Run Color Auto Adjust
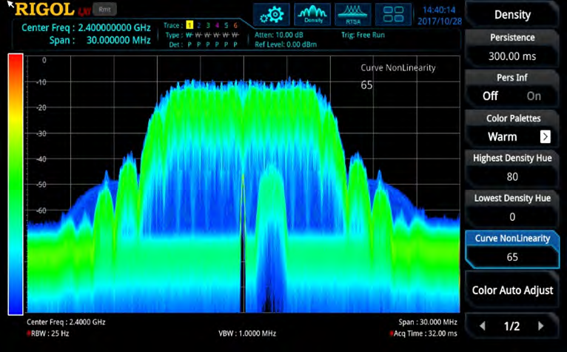The image size is (567, 352). tap(512, 290)
